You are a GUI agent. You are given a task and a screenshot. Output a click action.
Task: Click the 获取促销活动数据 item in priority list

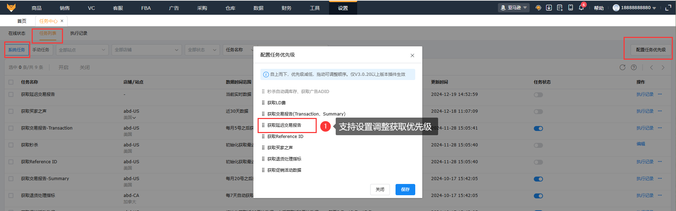[284, 170]
